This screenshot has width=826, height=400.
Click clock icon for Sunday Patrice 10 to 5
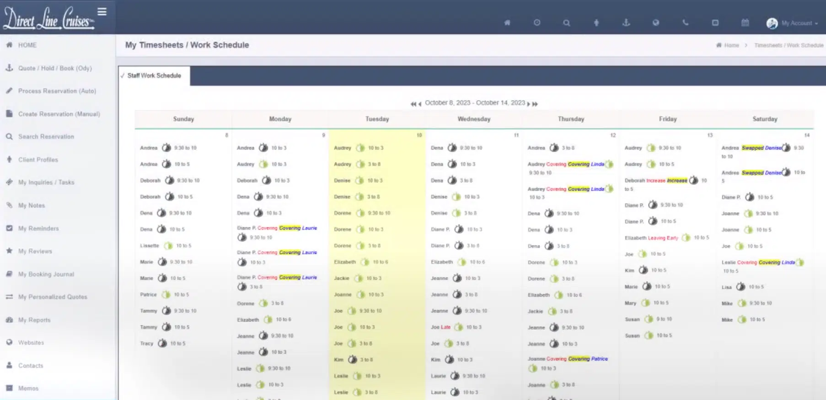tap(166, 295)
